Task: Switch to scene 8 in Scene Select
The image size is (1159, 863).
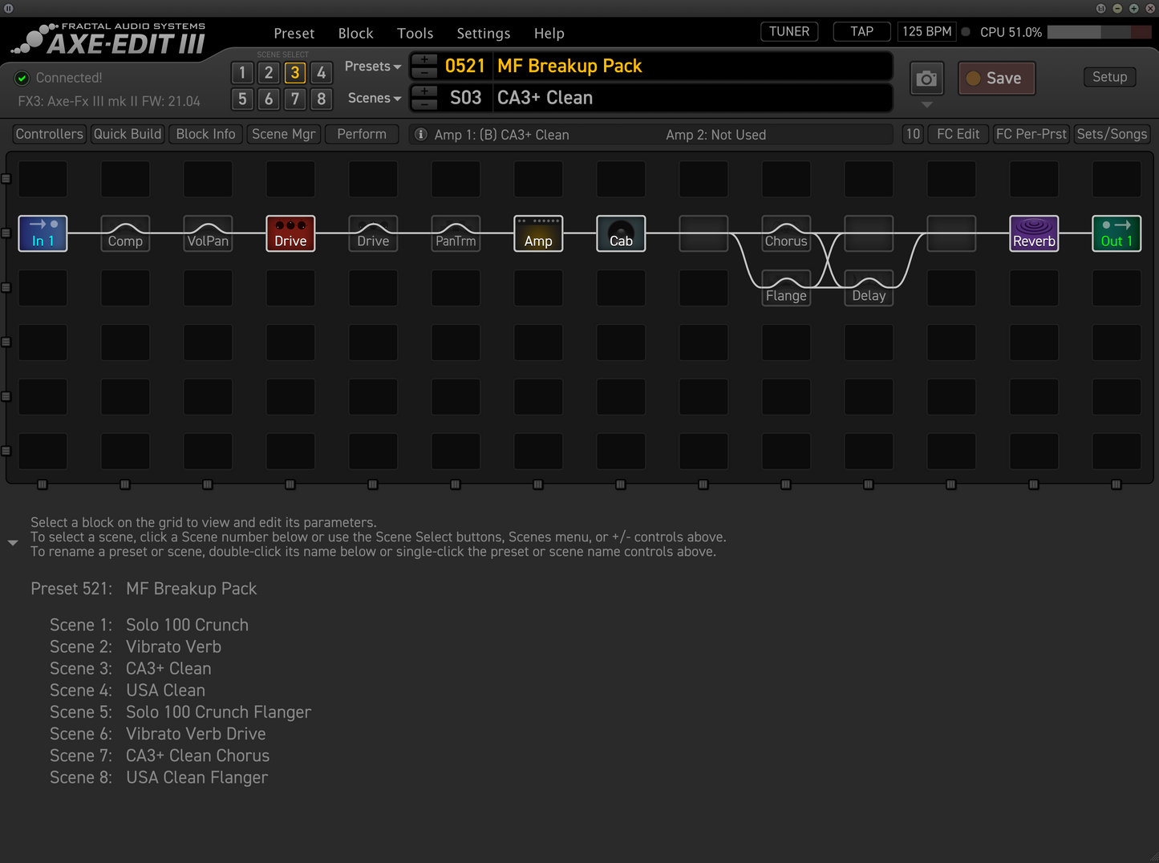Action: (x=321, y=99)
